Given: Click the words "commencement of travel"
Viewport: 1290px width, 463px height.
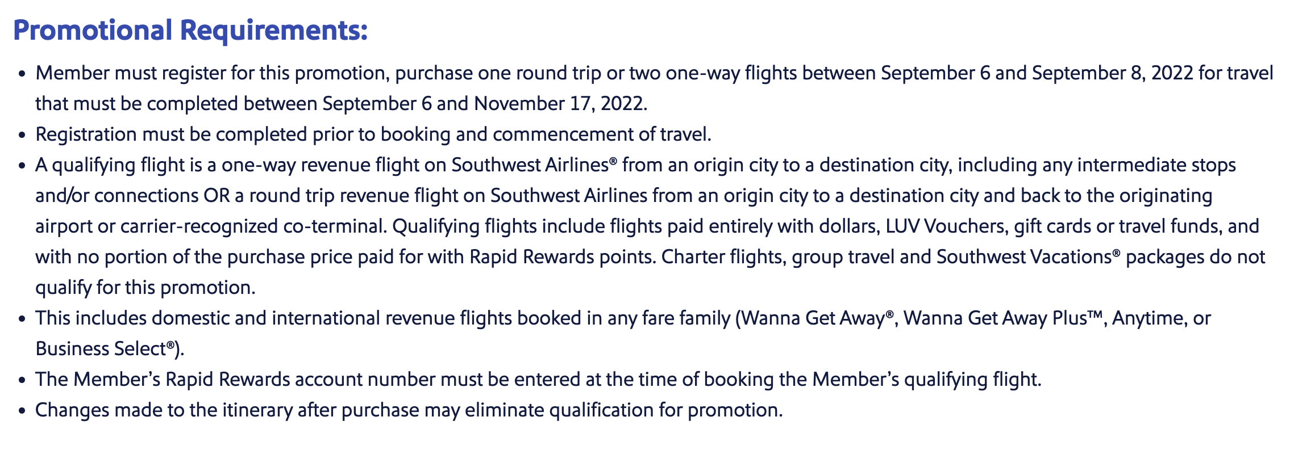Looking at the screenshot, I should (x=600, y=134).
